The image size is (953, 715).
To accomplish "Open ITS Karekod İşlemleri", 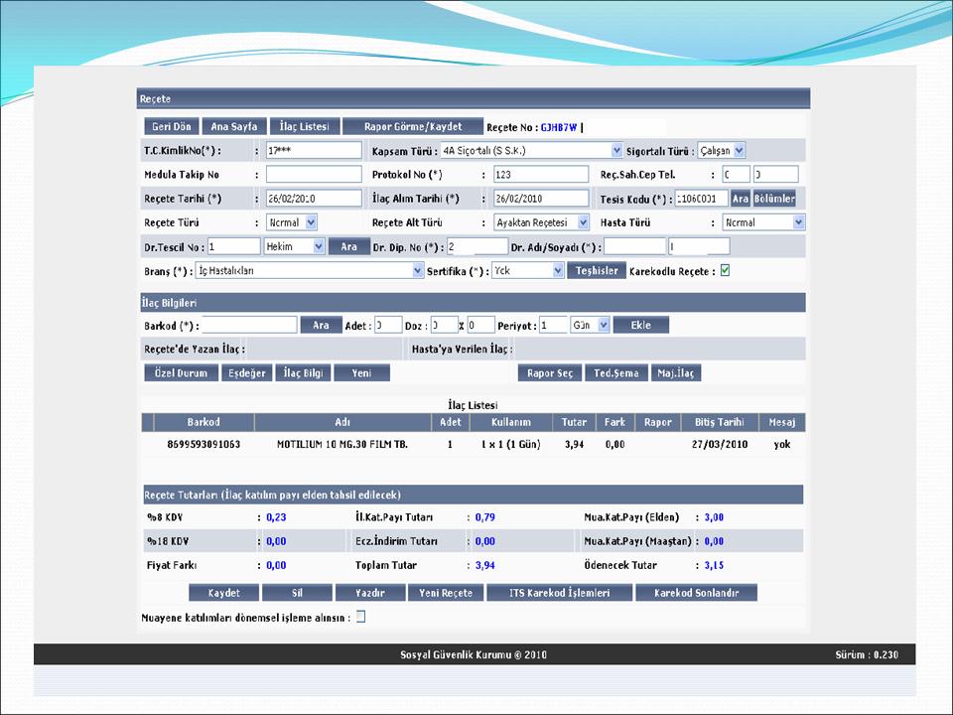I will (558, 593).
